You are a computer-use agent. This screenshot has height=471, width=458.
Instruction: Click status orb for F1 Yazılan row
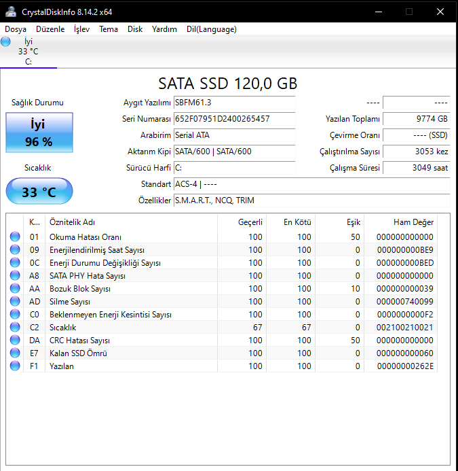(x=15, y=366)
